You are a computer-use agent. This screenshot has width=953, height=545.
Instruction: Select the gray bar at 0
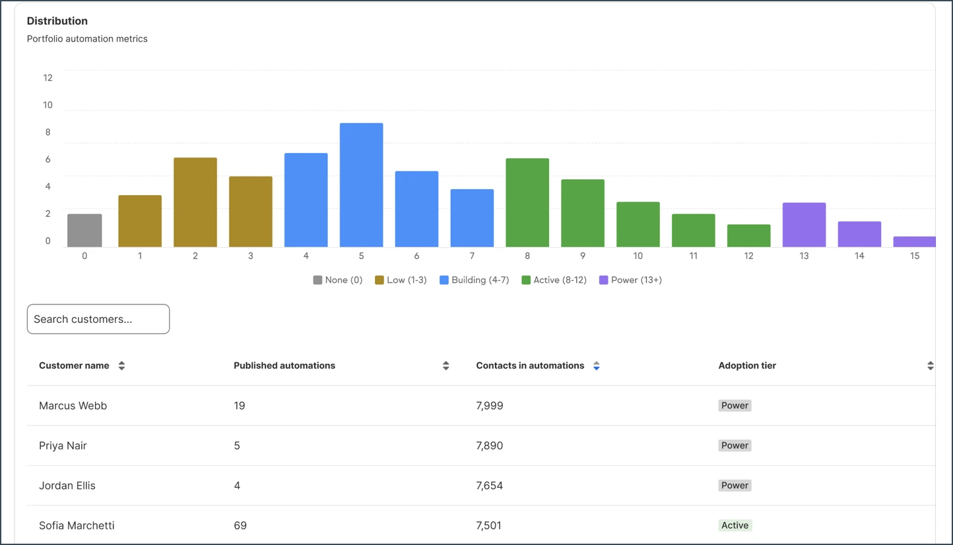84,231
